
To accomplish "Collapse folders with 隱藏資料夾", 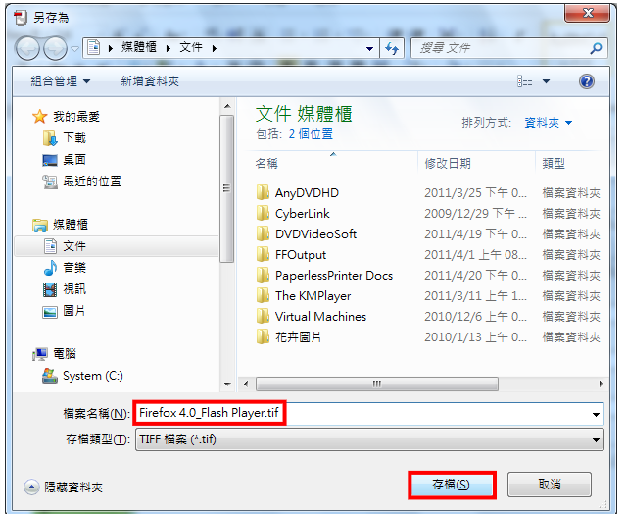I will [x=63, y=487].
